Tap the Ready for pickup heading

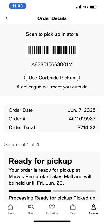40,161
